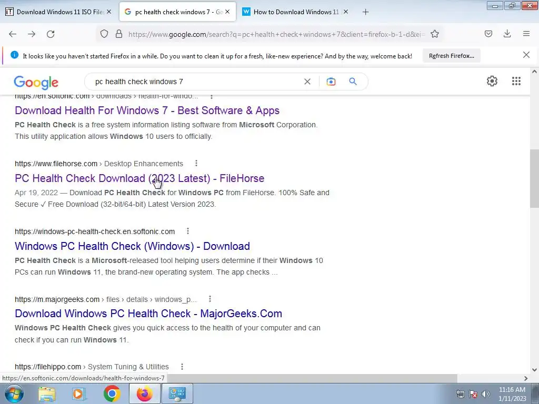The image size is (539, 404).
Task: Click the Refresh Firefox button
Action: pyautogui.click(x=451, y=56)
